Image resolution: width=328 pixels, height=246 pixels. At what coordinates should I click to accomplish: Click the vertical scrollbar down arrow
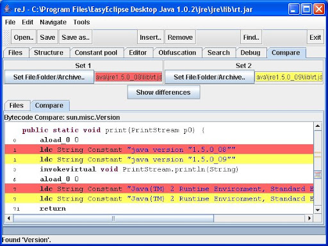point(318,210)
